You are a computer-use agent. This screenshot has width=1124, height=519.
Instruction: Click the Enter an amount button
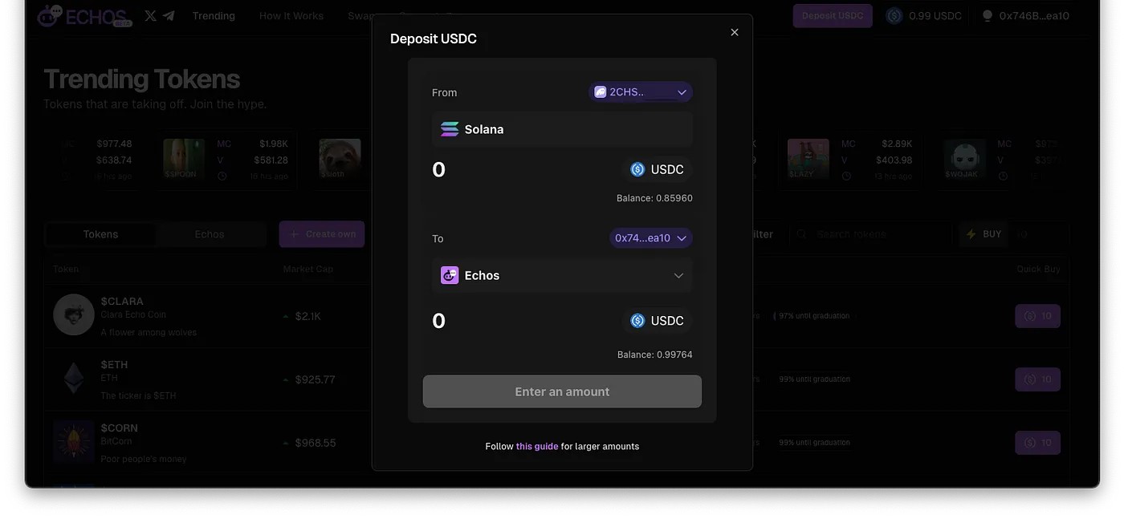pos(562,391)
